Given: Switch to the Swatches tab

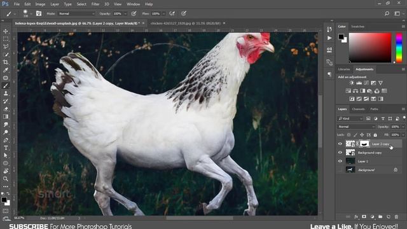Looking at the screenshot, I should (x=357, y=27).
